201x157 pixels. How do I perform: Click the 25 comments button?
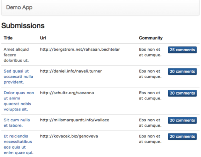coord(182,50)
